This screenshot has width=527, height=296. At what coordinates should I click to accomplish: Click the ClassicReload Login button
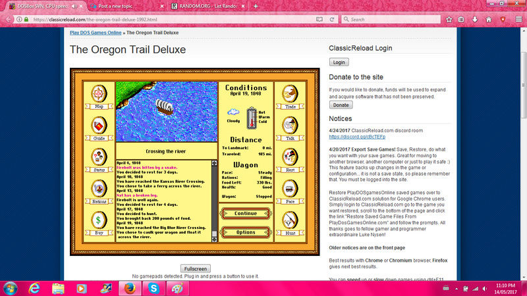point(339,62)
